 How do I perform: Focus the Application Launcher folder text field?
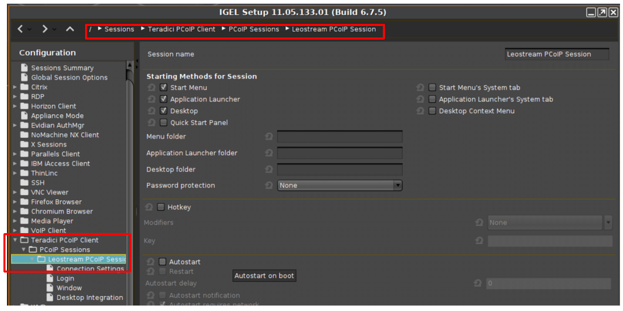click(340, 153)
